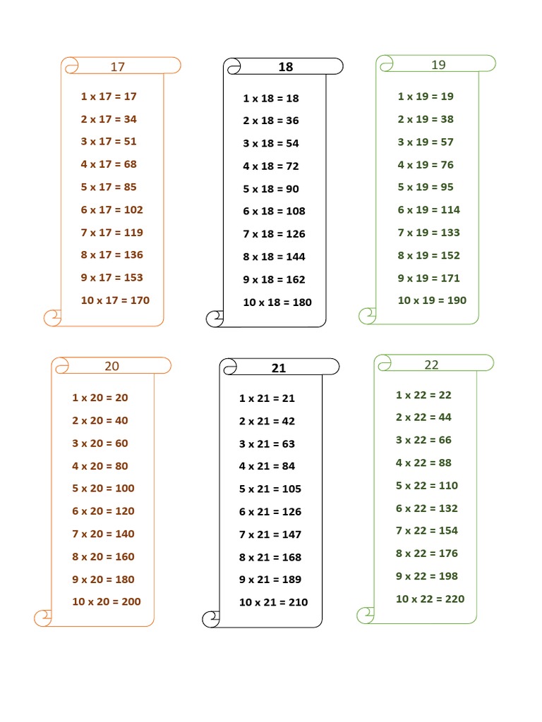Click the line "5 x 20 = 100"
Image resolution: width=542 pixels, height=722 pixels.
pos(103,488)
